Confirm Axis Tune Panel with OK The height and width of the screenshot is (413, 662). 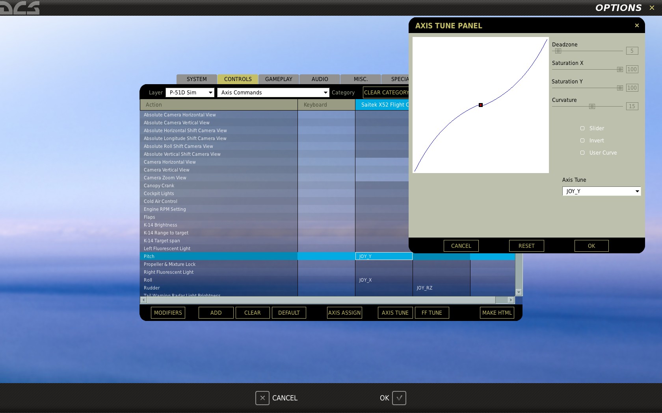pos(591,246)
